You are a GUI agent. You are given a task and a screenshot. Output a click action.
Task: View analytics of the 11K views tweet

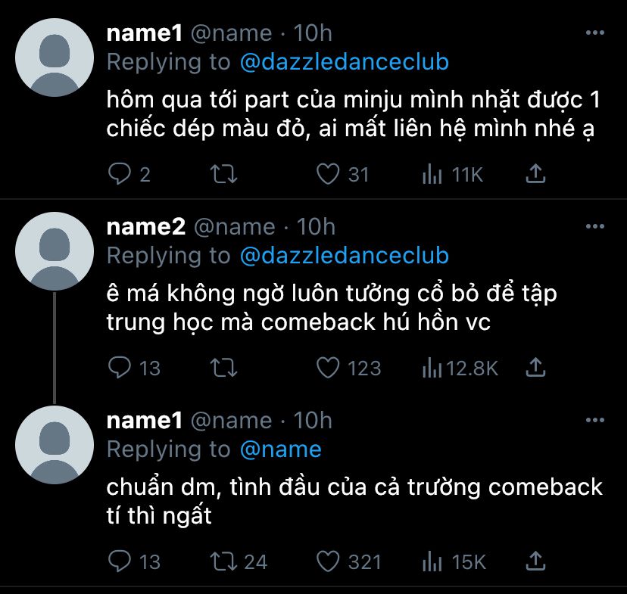tap(432, 175)
